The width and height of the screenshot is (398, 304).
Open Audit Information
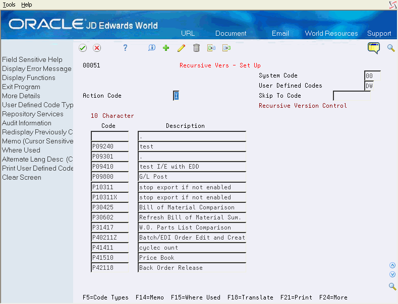pos(27,123)
